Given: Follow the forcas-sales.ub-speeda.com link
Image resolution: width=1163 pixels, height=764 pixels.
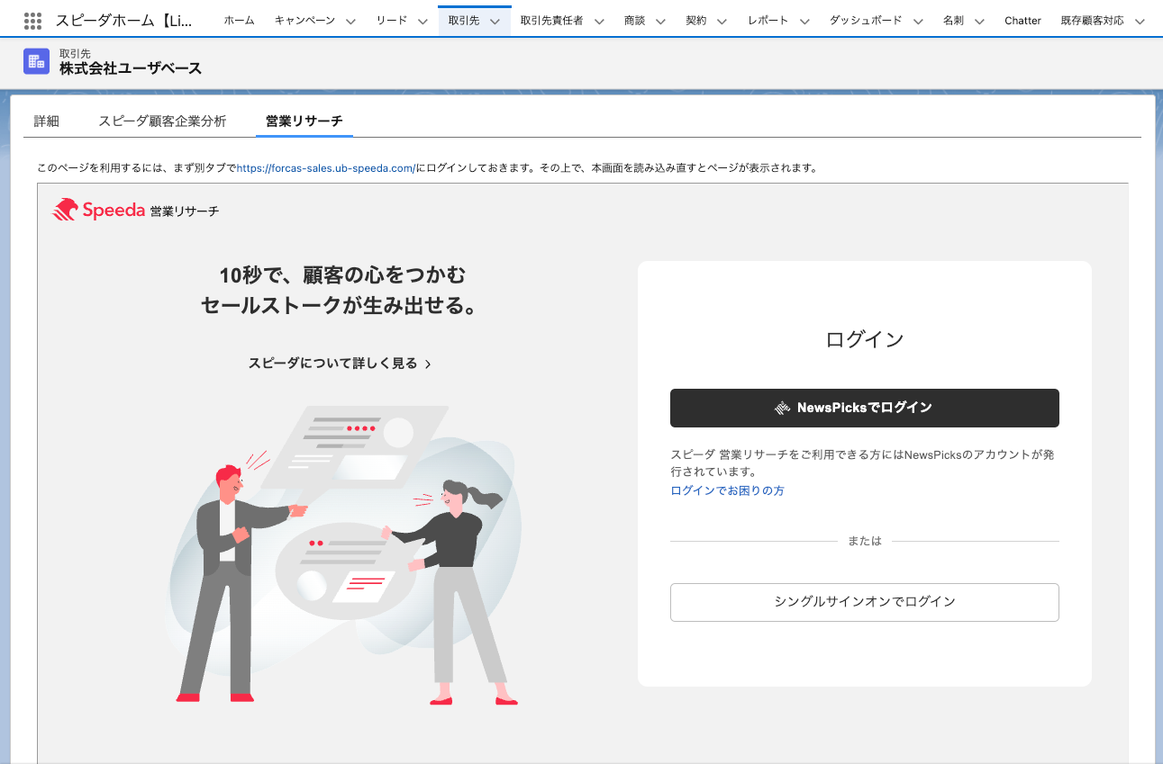Looking at the screenshot, I should coord(325,168).
